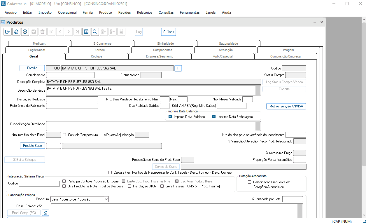The height and width of the screenshot is (223, 366).
Task: Click the eraser clear icon in toolbar
Action: point(16,32)
